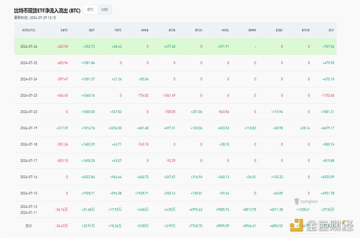The height and width of the screenshot is (238, 360).
Task: Click the IBIT +7680.00 value cell
Action: [x=88, y=112]
